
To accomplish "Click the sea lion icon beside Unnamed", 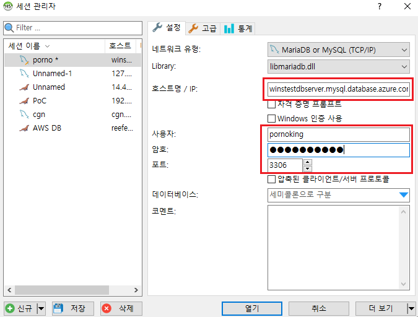I will (24, 87).
